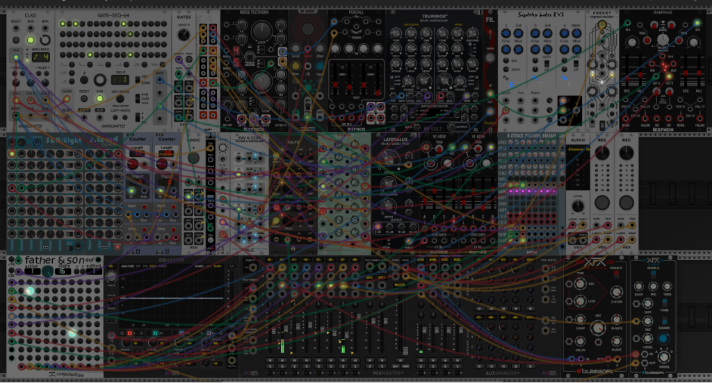This screenshot has width=712, height=383.
Task: Click the DAMP knob on XFX Reverb
Action: [x=580, y=320]
